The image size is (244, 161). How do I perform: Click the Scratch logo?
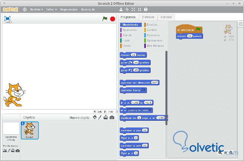[10, 10]
